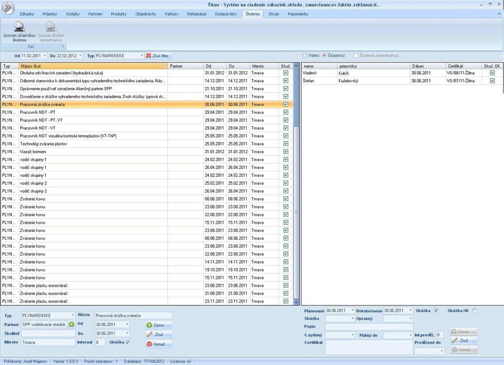Open the Pripomienky tab

point(298,14)
